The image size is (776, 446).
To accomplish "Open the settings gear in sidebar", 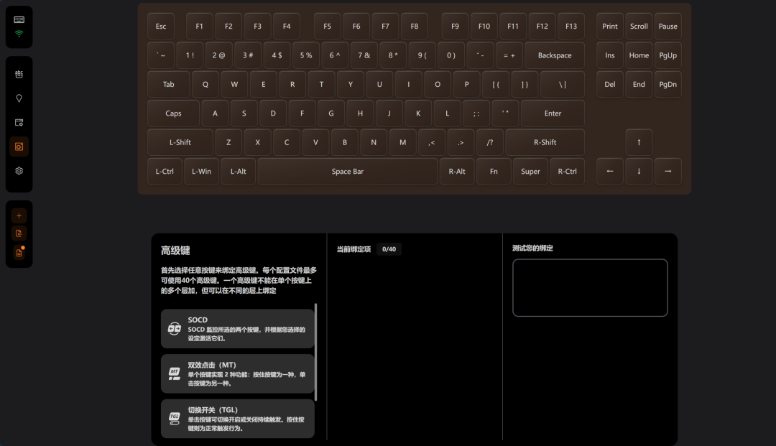I will click(19, 171).
